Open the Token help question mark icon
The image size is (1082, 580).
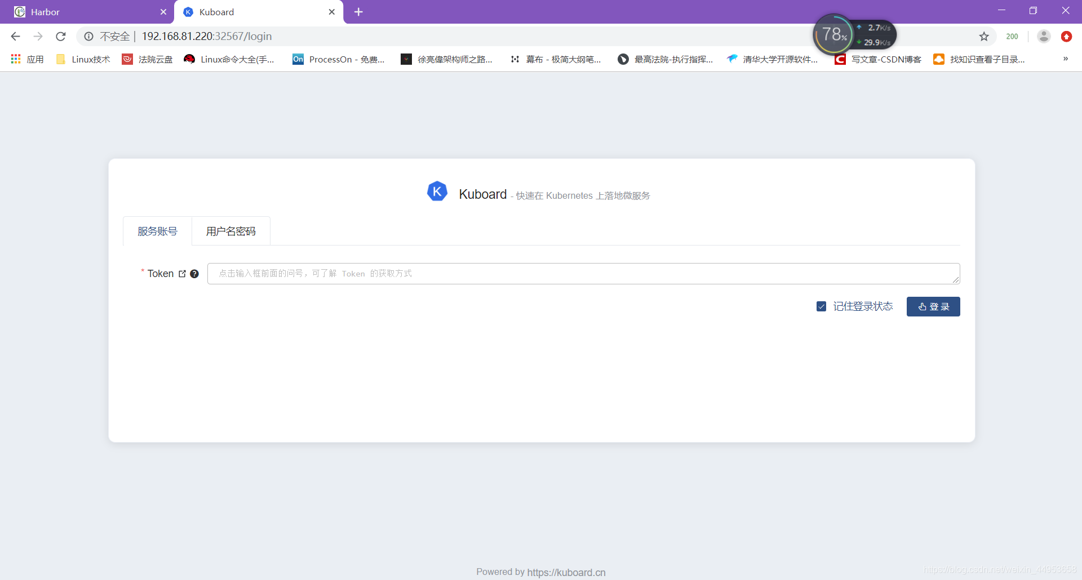[x=194, y=274]
